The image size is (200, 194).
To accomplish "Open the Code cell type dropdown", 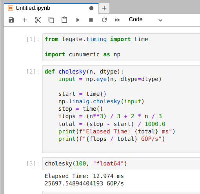I will (x=145, y=20).
